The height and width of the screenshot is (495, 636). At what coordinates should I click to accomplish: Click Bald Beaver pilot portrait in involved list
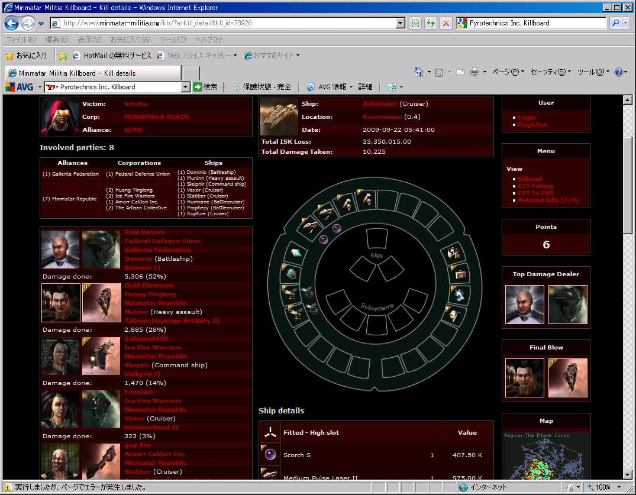(60, 250)
